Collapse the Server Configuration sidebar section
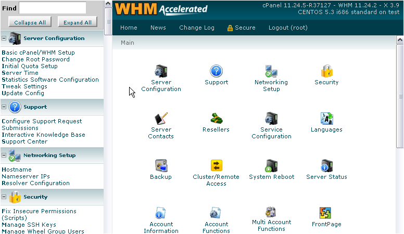Viewport: 404px width, 234px height. click(x=4, y=38)
